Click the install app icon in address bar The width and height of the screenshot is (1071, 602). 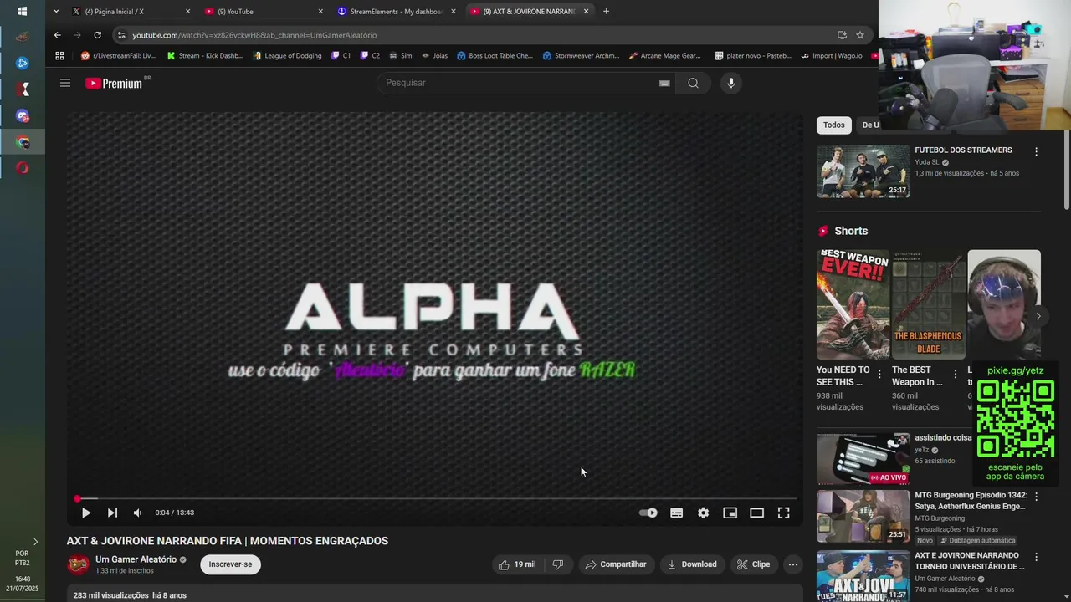point(842,35)
